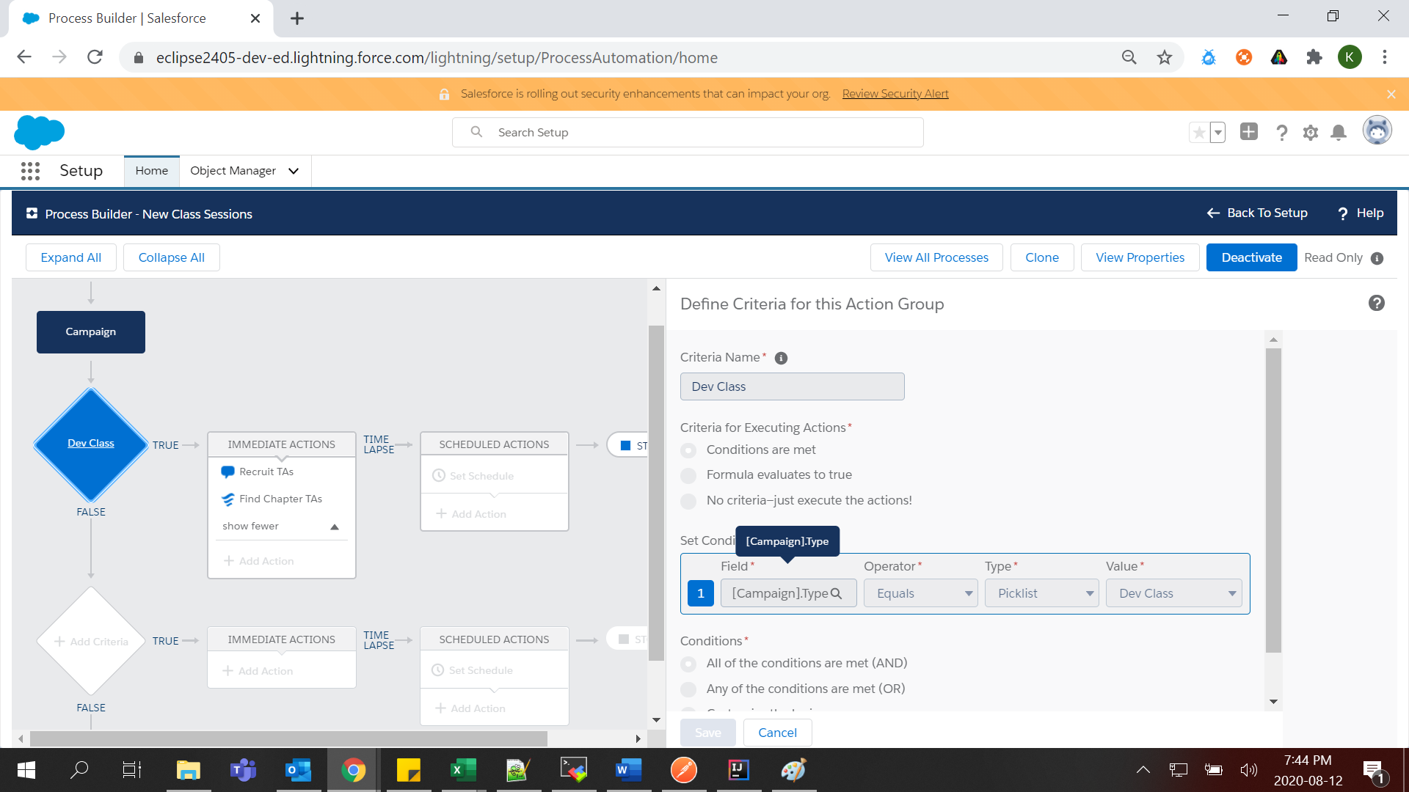The image size is (1409, 792).
Task: Open the App Launcher grid icon
Action: (30, 171)
